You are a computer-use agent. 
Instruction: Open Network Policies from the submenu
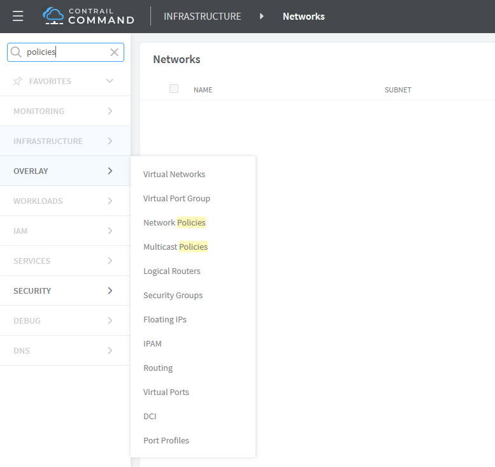175,222
